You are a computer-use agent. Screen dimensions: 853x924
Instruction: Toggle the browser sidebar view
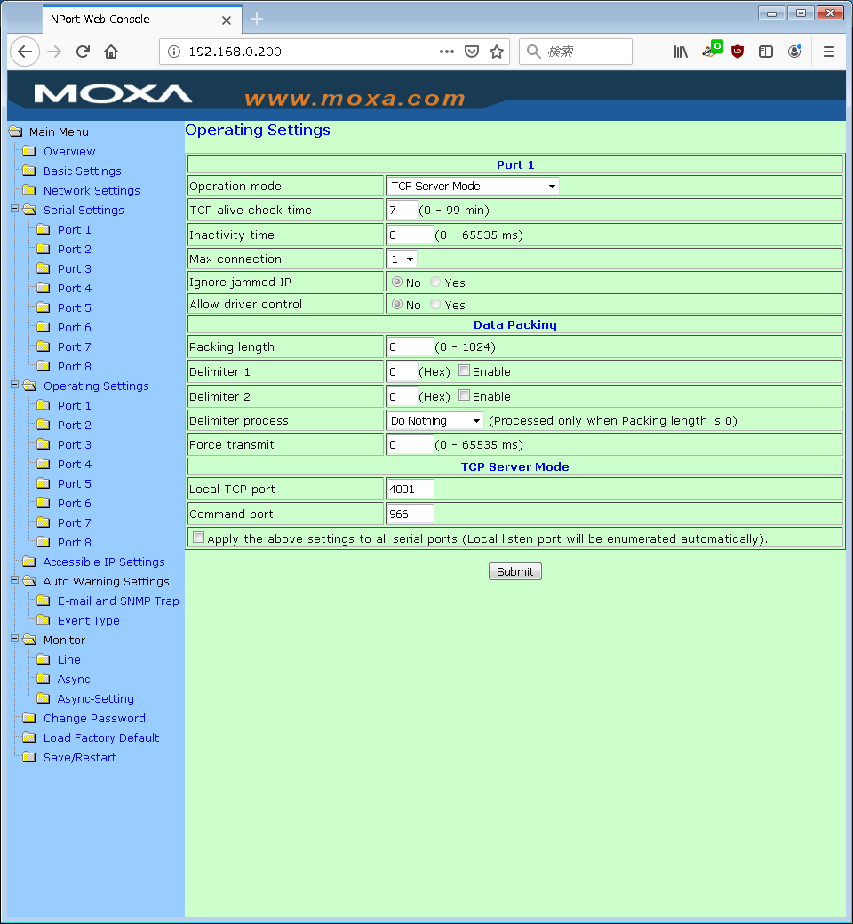[766, 52]
